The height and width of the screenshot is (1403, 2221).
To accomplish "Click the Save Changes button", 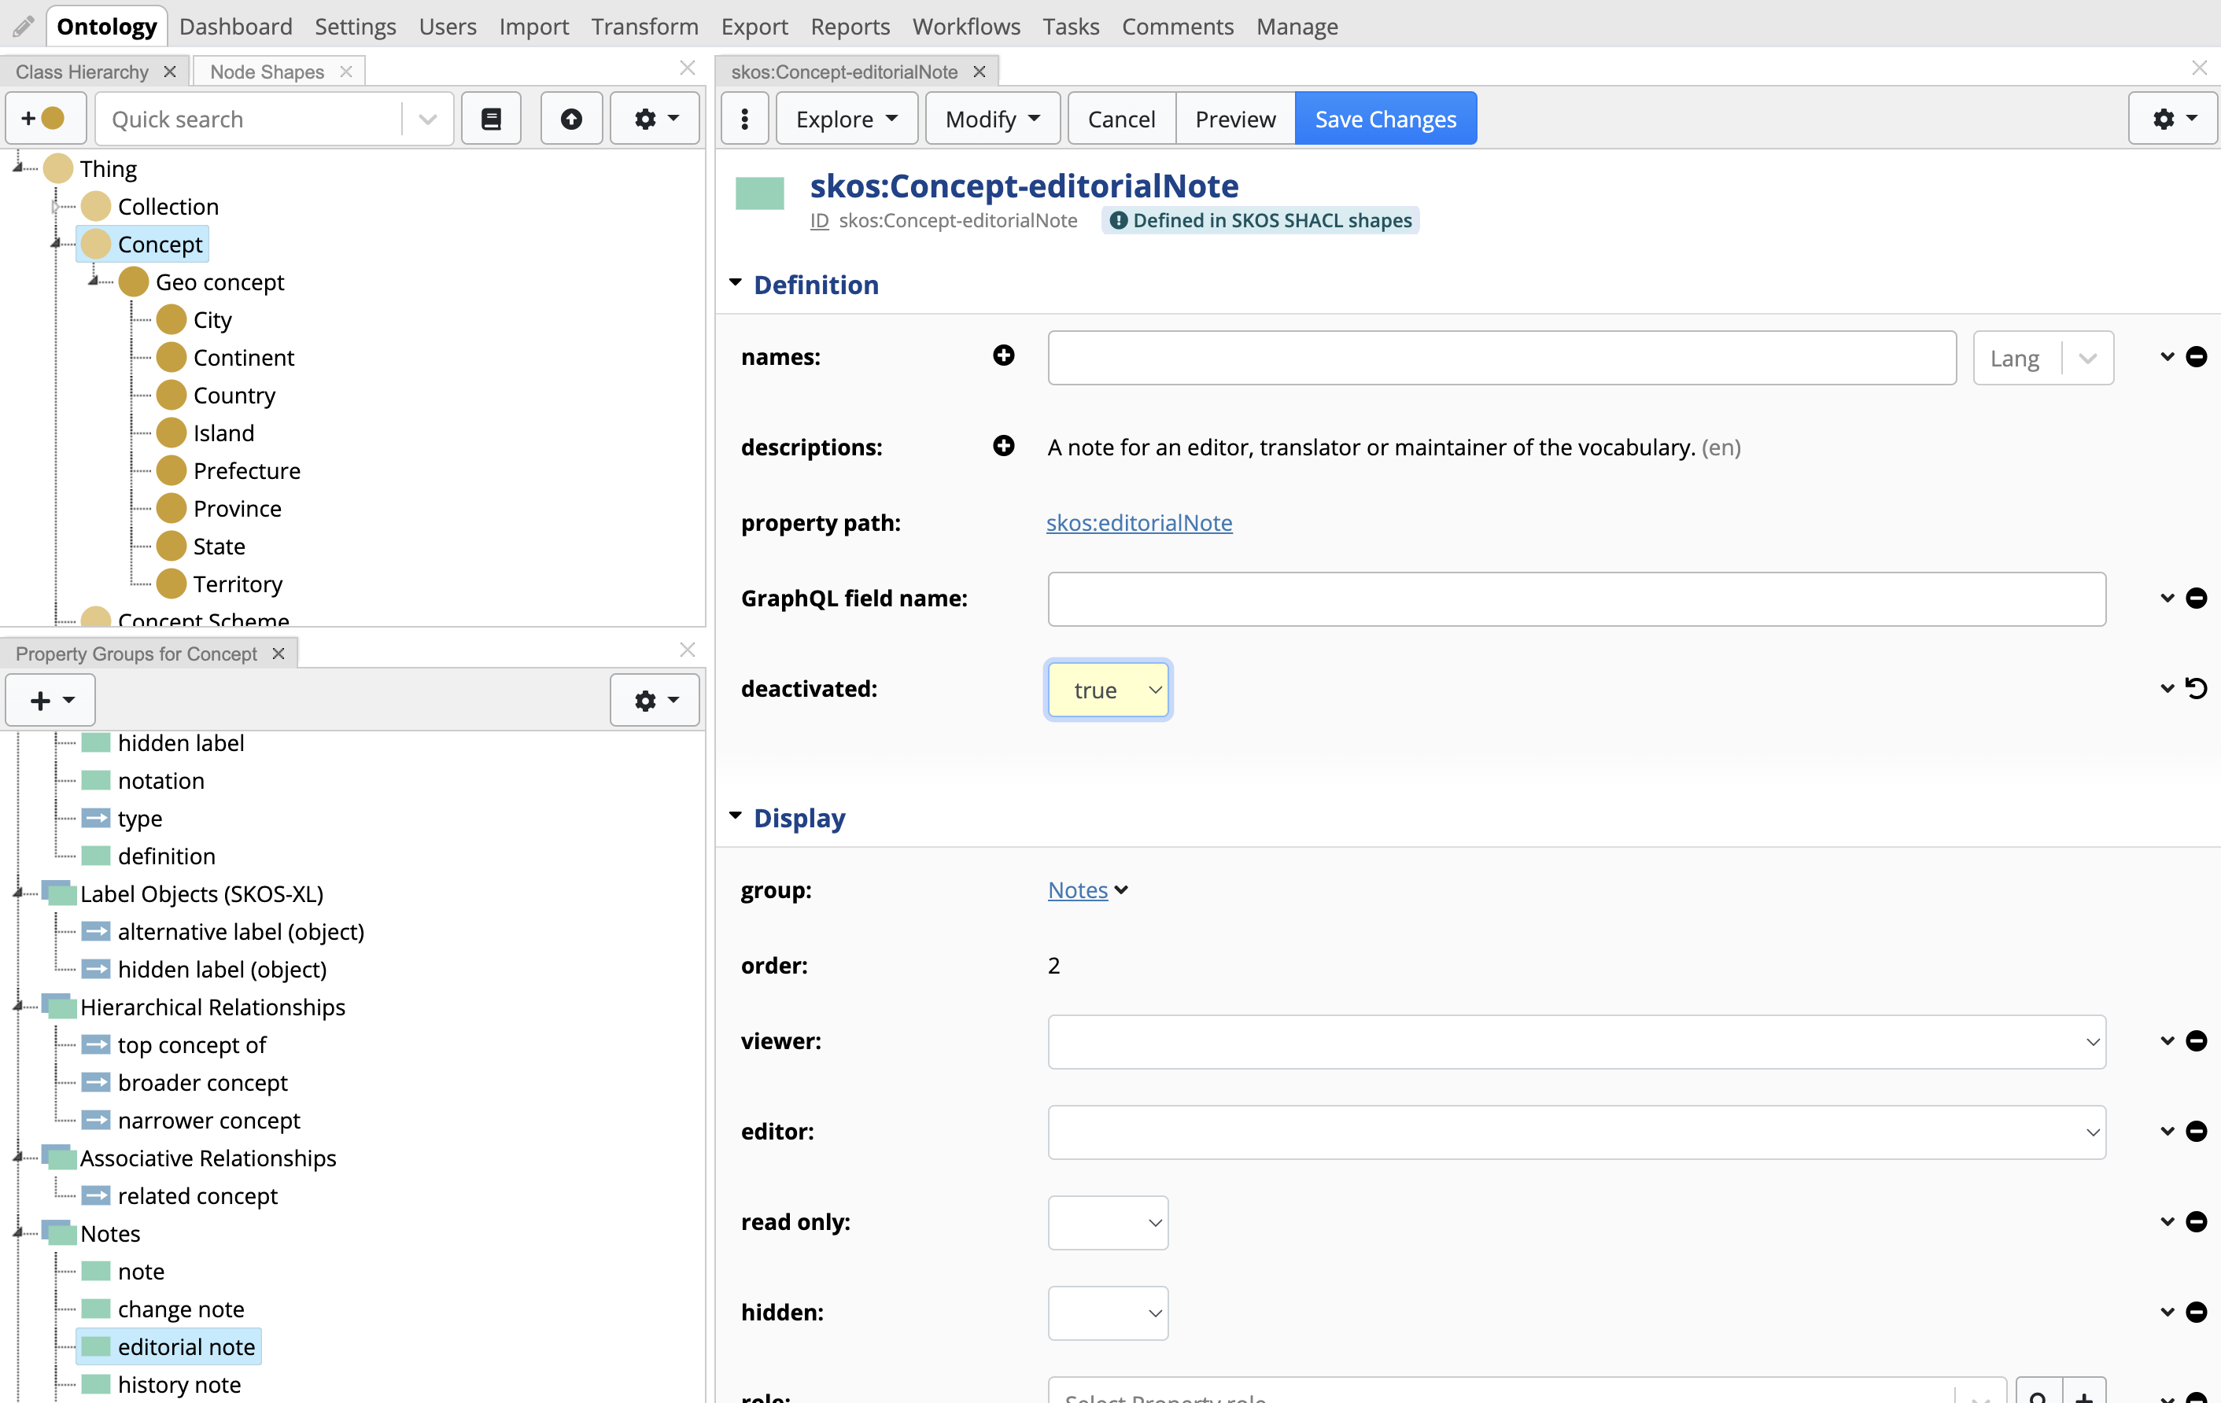I will [1385, 119].
